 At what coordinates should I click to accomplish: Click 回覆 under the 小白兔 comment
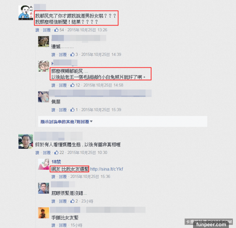tap(63, 85)
